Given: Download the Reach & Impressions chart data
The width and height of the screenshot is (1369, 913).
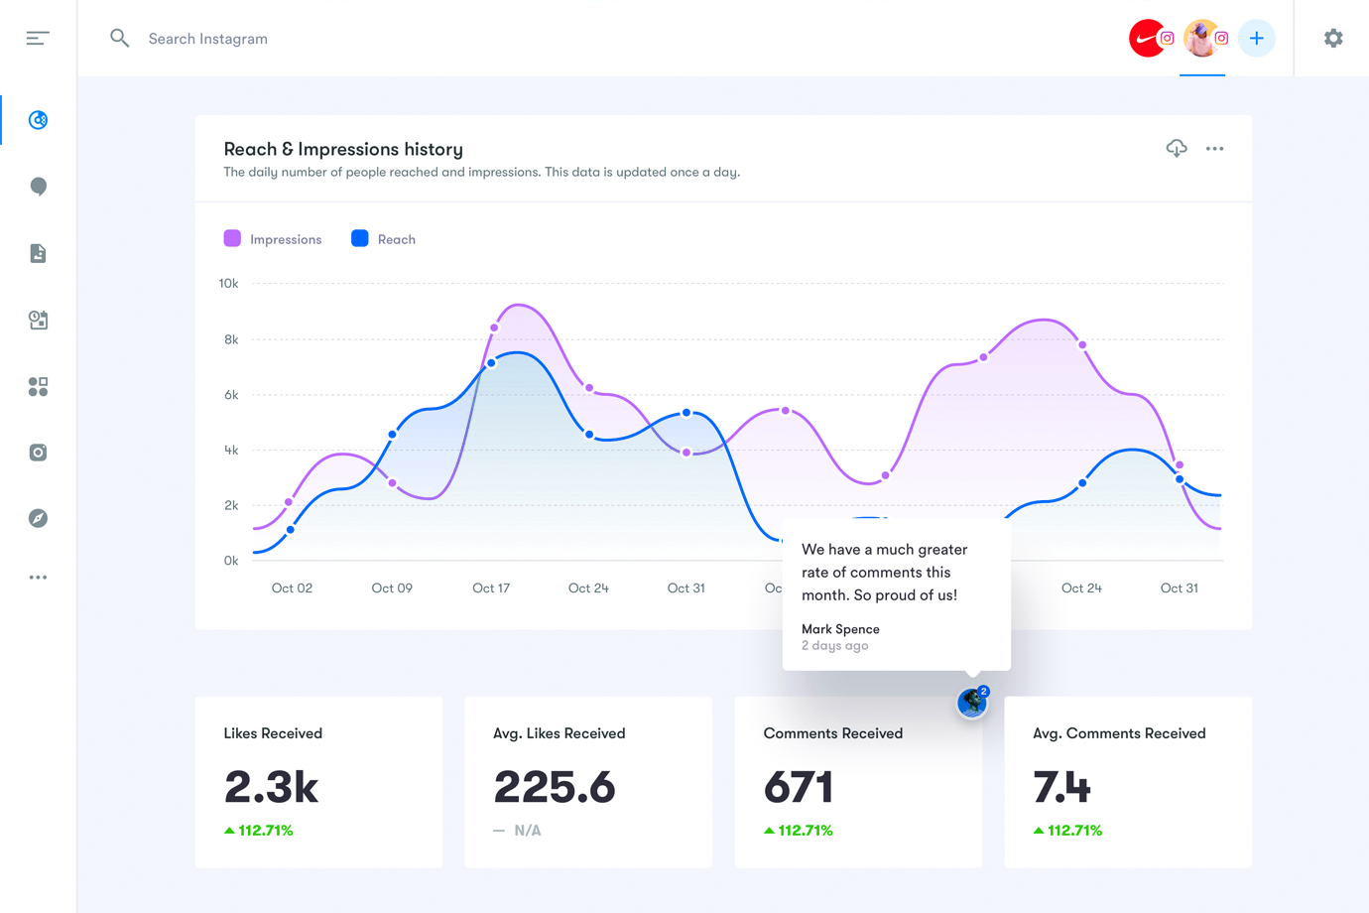Looking at the screenshot, I should 1176,149.
